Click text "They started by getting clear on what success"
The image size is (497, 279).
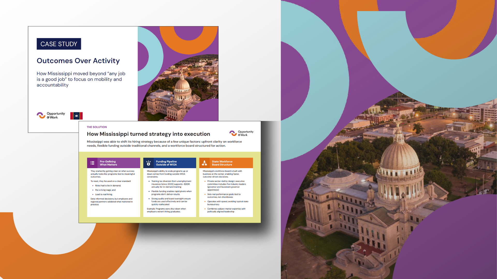tap(113, 174)
